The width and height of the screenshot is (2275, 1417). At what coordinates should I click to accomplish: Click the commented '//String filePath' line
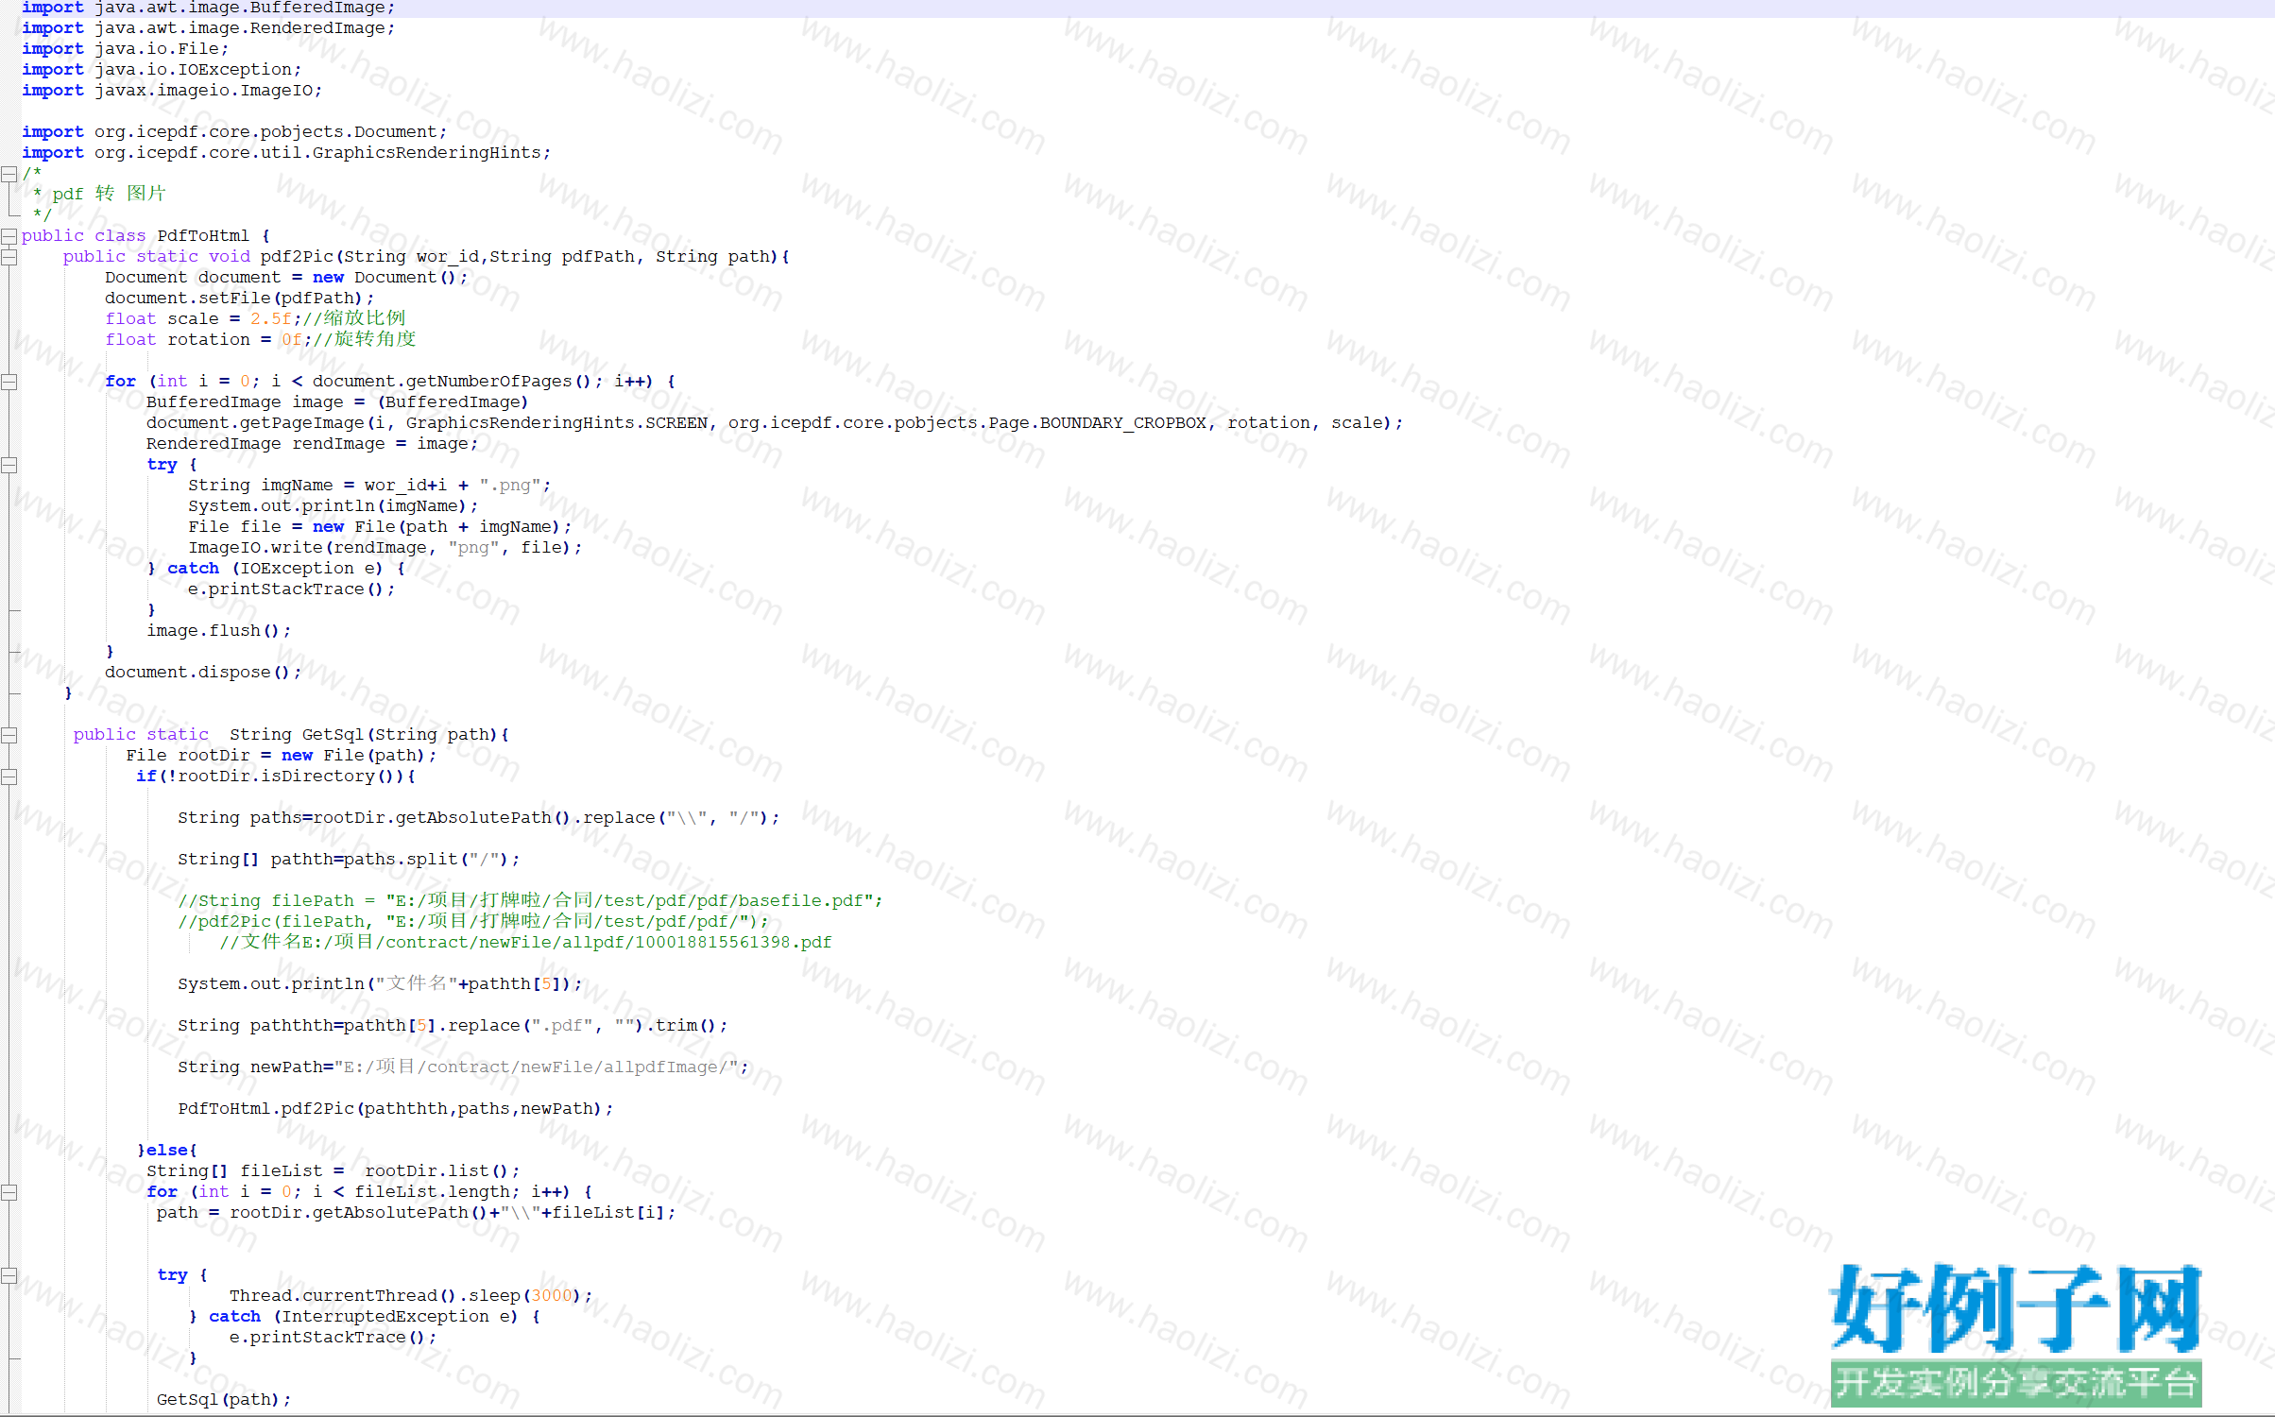tap(530, 901)
